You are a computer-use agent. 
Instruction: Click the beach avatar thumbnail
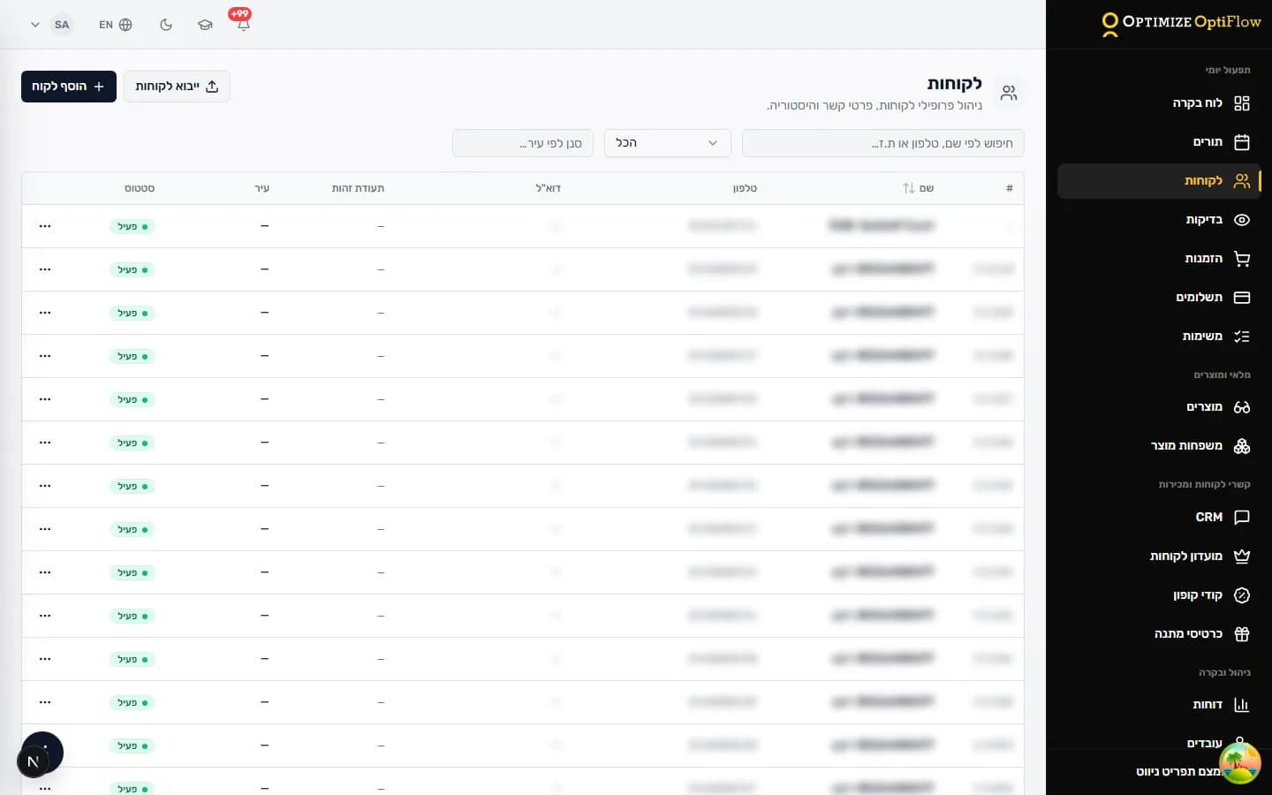pyautogui.click(x=1240, y=763)
